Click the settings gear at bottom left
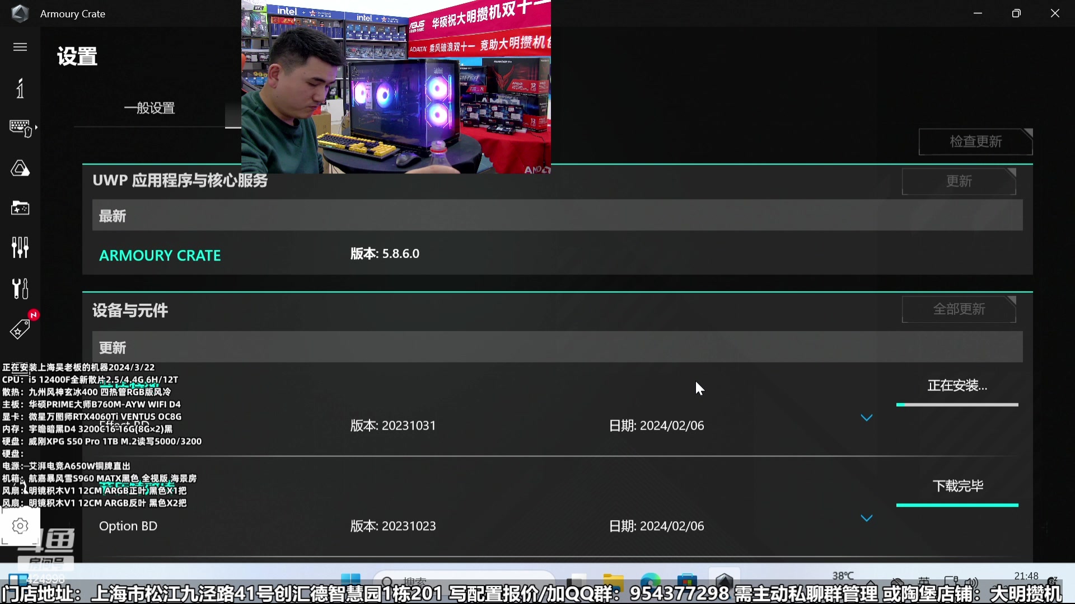 point(20,526)
